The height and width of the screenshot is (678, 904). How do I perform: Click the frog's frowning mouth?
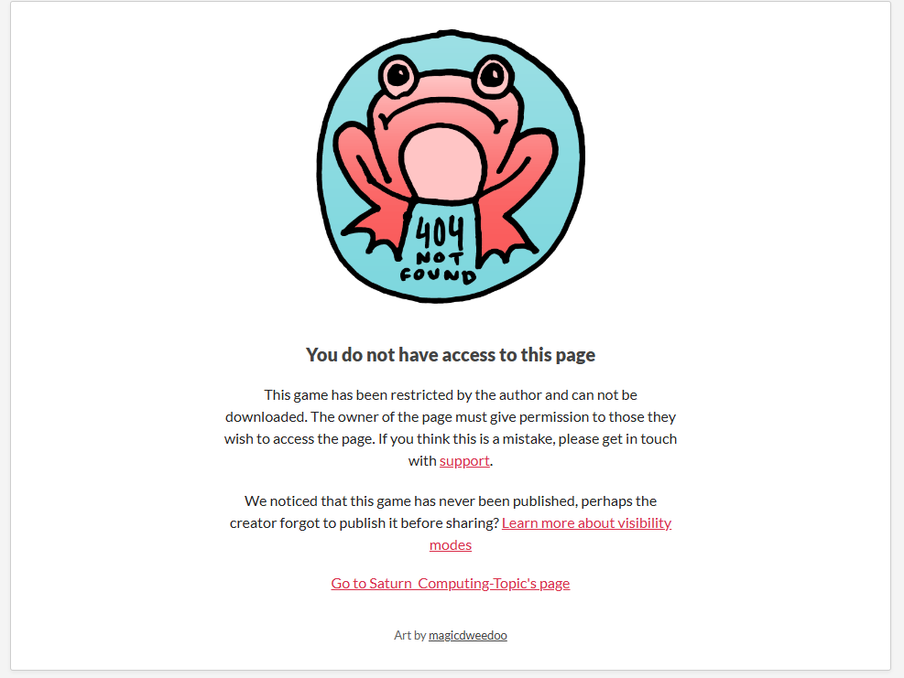442,113
